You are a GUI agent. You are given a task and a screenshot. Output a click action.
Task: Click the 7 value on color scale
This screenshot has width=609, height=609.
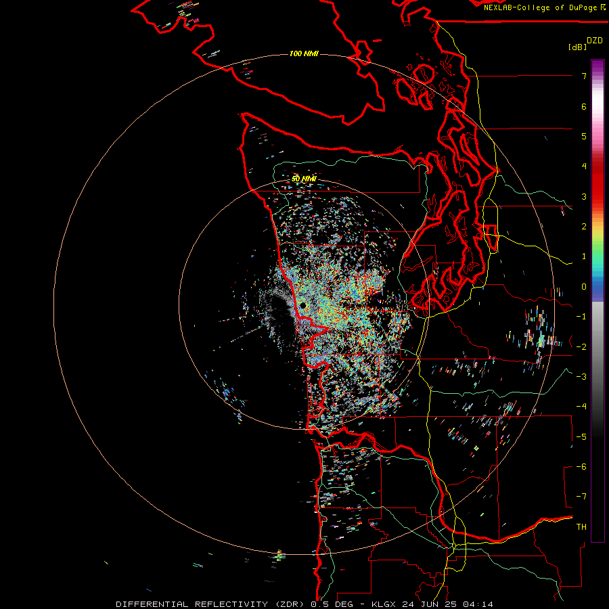click(x=584, y=76)
